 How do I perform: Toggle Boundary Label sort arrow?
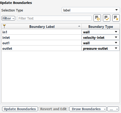(79, 26)
